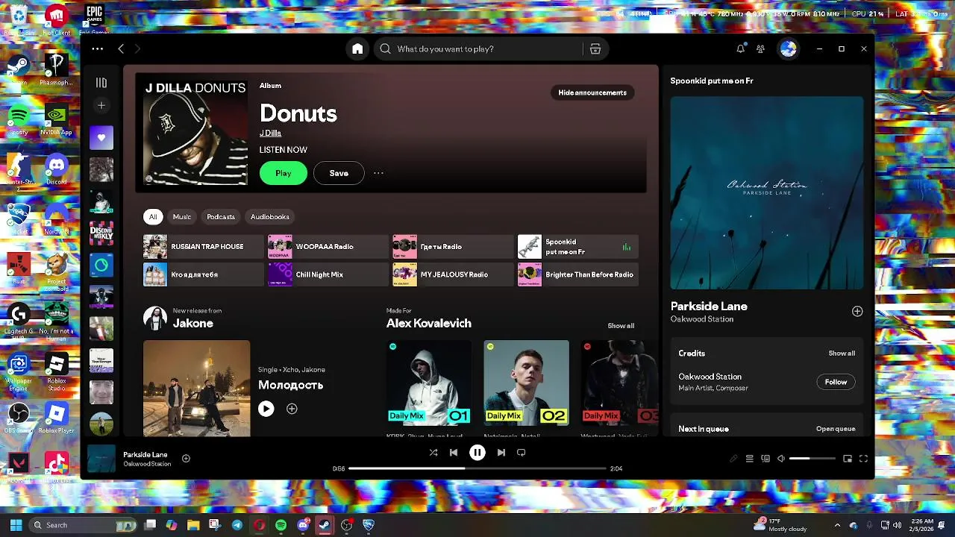This screenshot has width=955, height=537.
Task: Open the Miniplayer
Action: point(848,459)
